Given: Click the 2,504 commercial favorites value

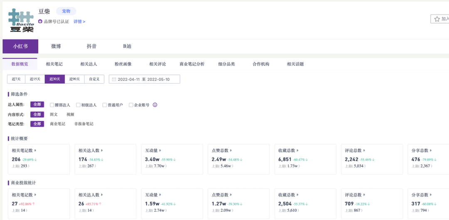Looking at the screenshot, I should tap(285, 204).
